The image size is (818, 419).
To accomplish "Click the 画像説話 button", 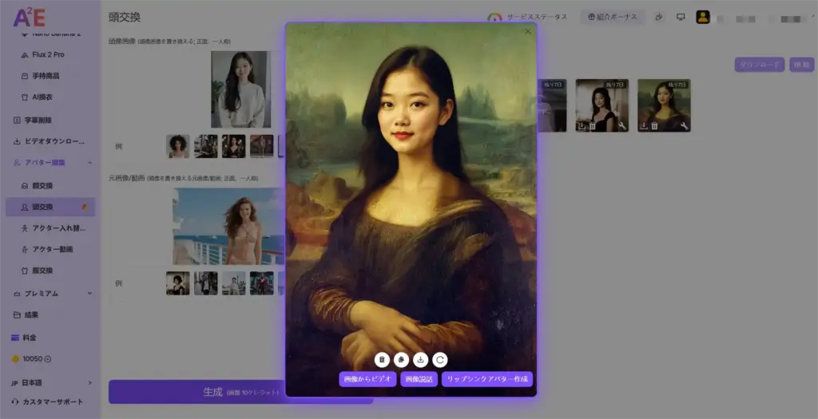I will coord(419,379).
